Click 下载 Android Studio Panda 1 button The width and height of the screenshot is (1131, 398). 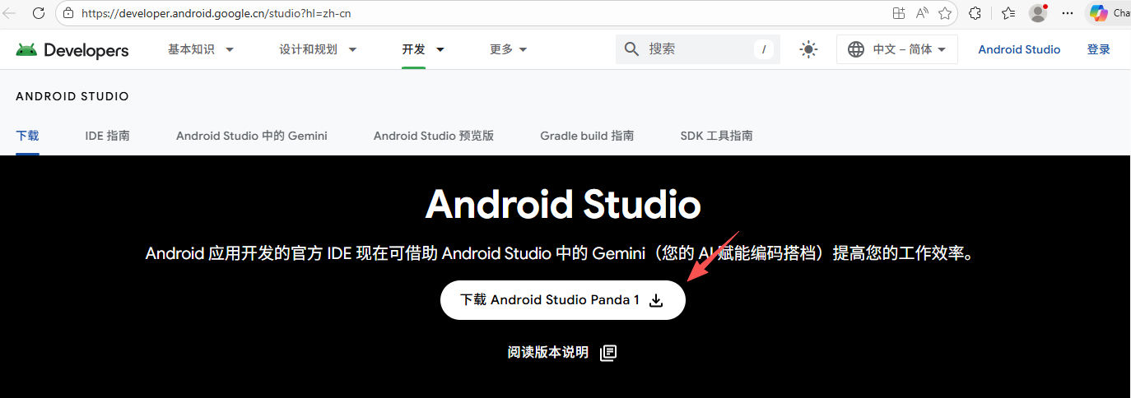point(563,300)
